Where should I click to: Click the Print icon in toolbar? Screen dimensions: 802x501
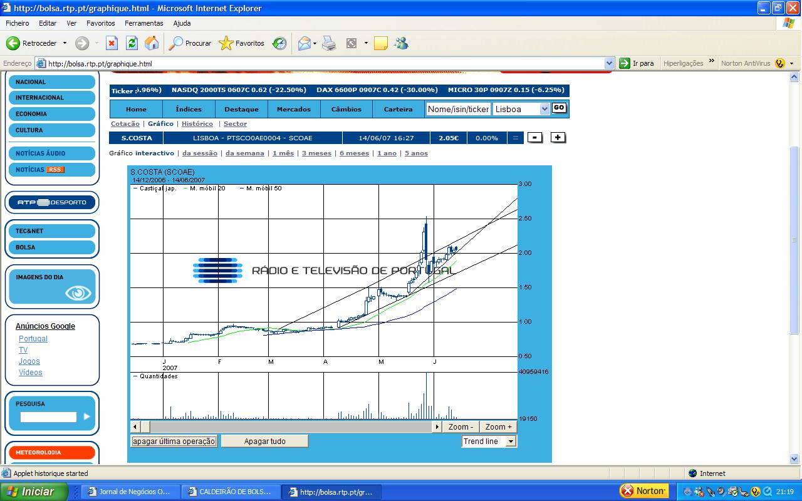(x=329, y=43)
